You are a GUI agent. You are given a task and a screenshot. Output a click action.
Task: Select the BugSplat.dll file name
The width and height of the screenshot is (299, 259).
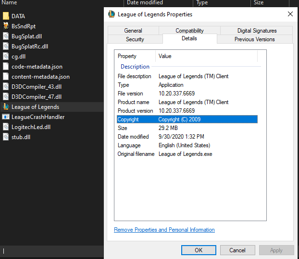click(27, 36)
